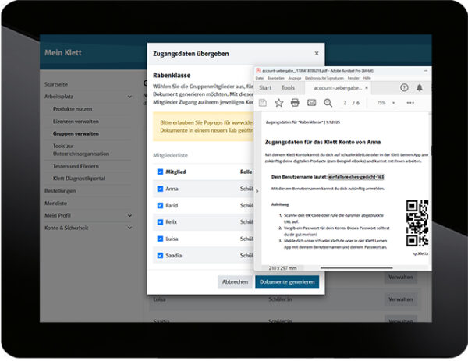The width and height of the screenshot is (468, 361).
Task: Click the star bookmark icon in Acrobat
Action: [278, 103]
